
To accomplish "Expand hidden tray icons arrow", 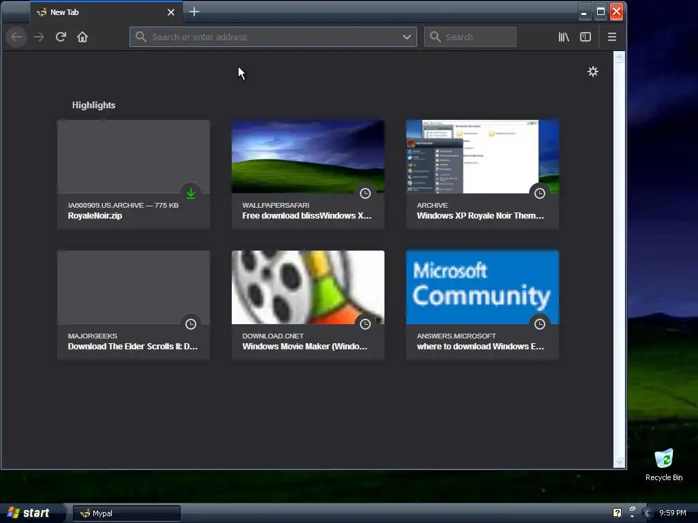I will click(x=648, y=513).
